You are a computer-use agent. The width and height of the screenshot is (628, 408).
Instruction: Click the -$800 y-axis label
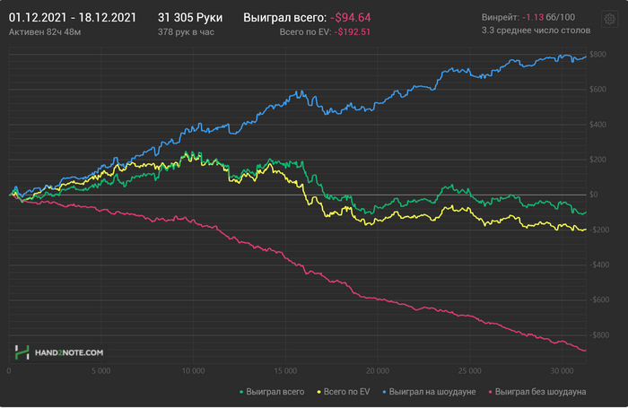pyautogui.click(x=599, y=335)
